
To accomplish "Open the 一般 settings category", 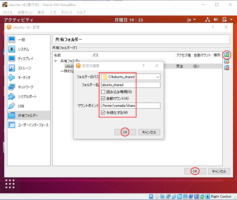I will tap(29, 40).
